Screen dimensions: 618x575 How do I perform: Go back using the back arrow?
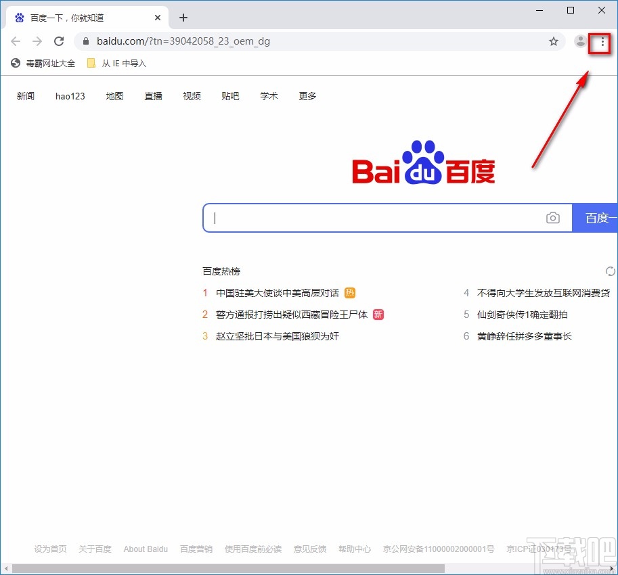(x=16, y=41)
